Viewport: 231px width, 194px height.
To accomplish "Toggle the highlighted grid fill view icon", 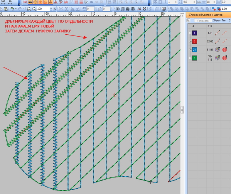I will point(30,2).
